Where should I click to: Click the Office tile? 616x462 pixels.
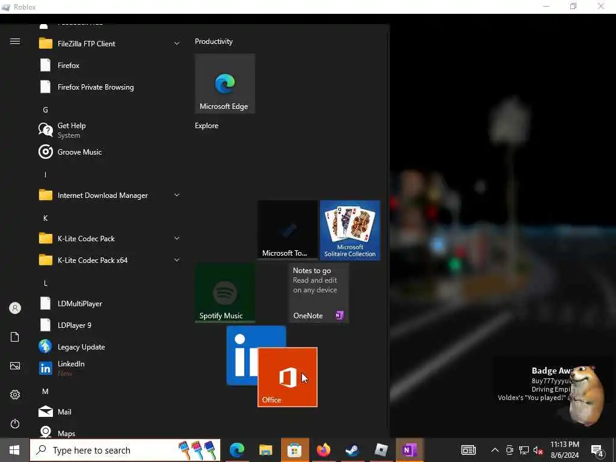tap(288, 377)
